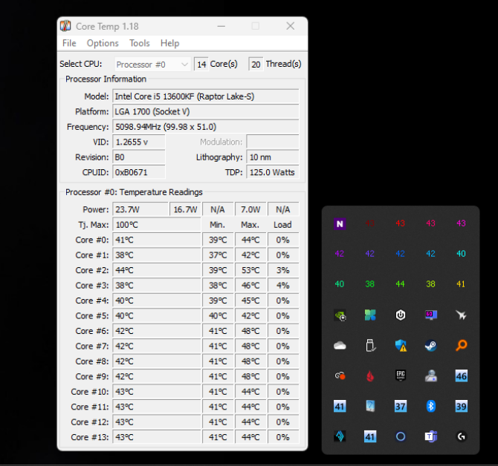Open the Bluetooth tray icon
The height and width of the screenshot is (466, 498).
(x=431, y=406)
